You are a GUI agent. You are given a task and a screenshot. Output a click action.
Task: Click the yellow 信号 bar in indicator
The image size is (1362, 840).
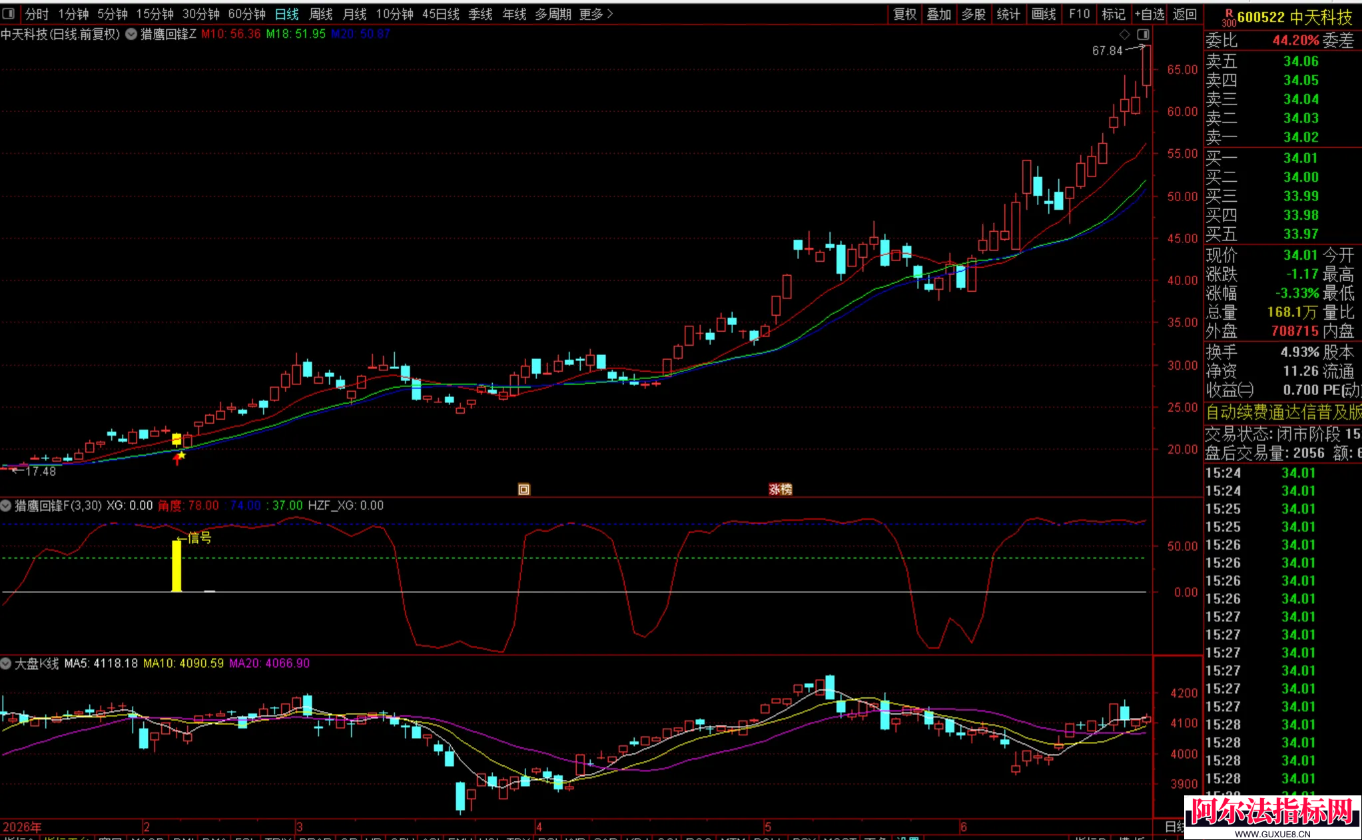tap(176, 566)
